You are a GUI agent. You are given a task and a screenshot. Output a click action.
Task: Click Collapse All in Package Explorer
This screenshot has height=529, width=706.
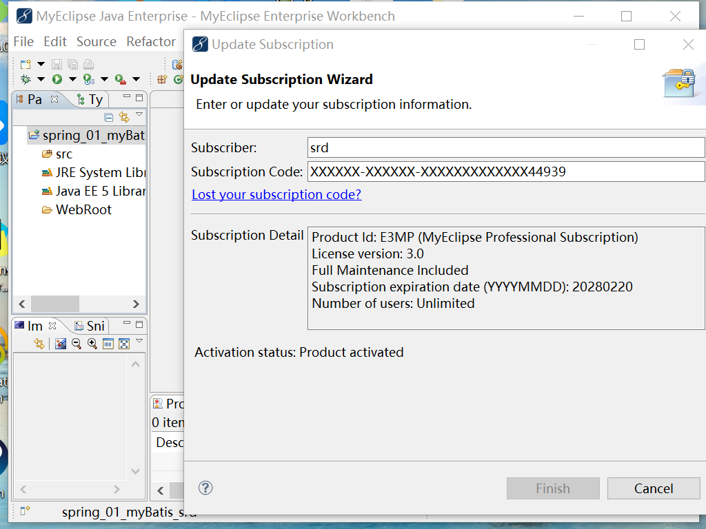coord(108,117)
